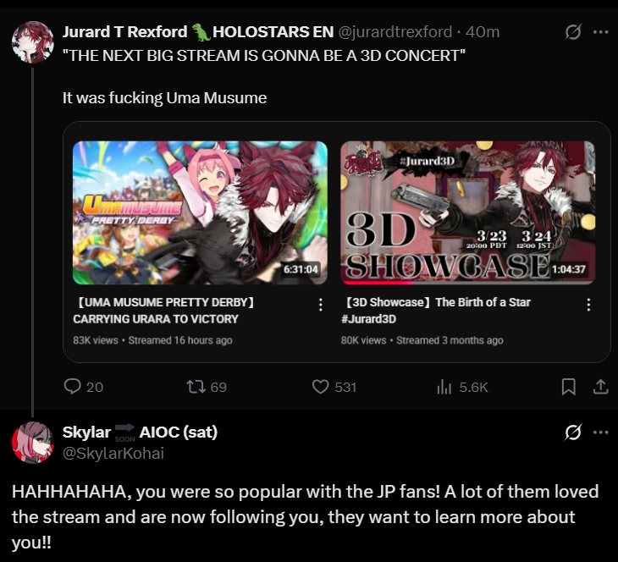Click the red watch-progress bar on 3D Showcase

pos(377,283)
